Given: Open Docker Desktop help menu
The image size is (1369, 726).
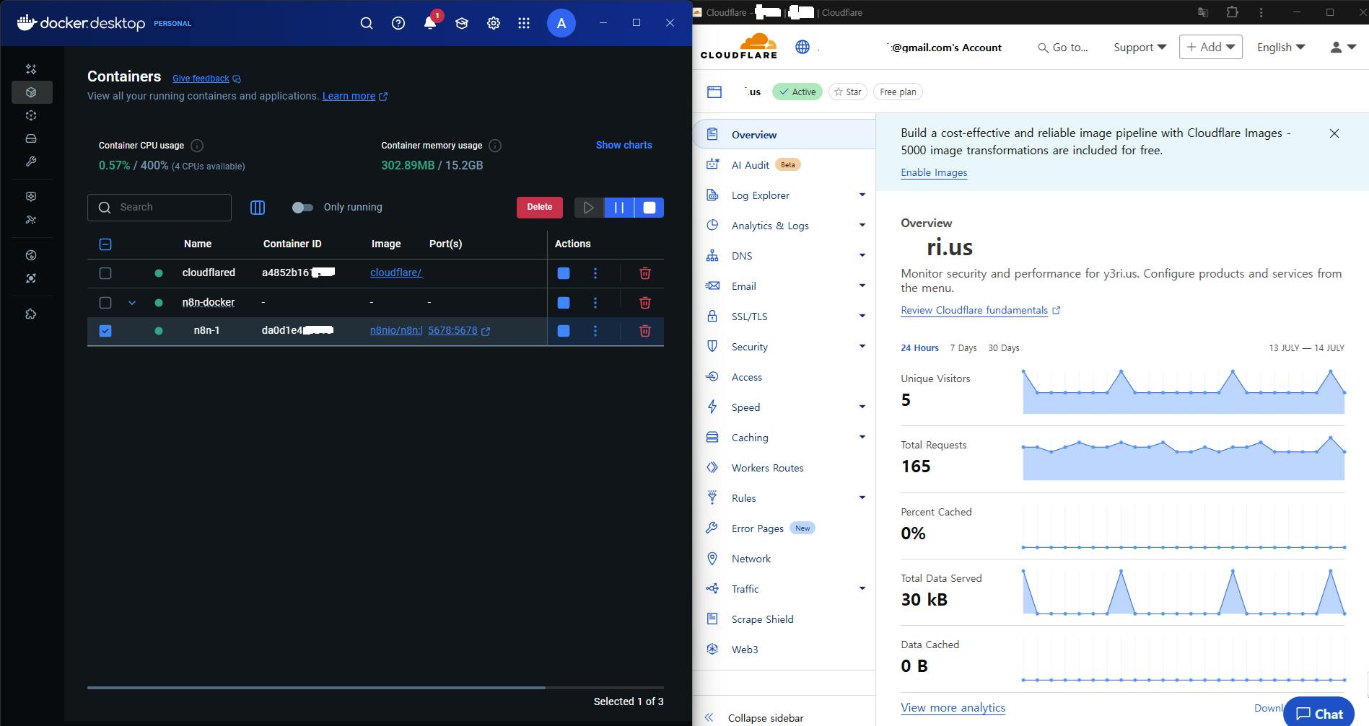Looking at the screenshot, I should click(x=398, y=23).
